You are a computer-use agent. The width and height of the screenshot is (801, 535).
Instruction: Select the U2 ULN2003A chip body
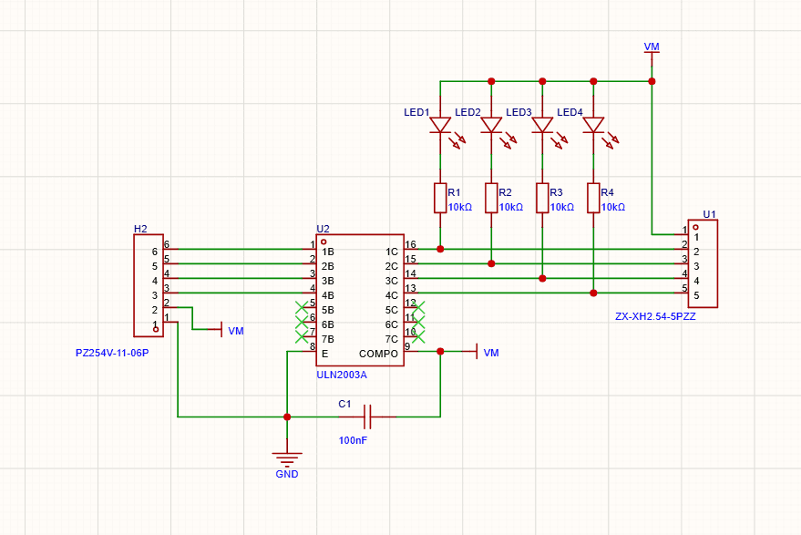click(360, 301)
